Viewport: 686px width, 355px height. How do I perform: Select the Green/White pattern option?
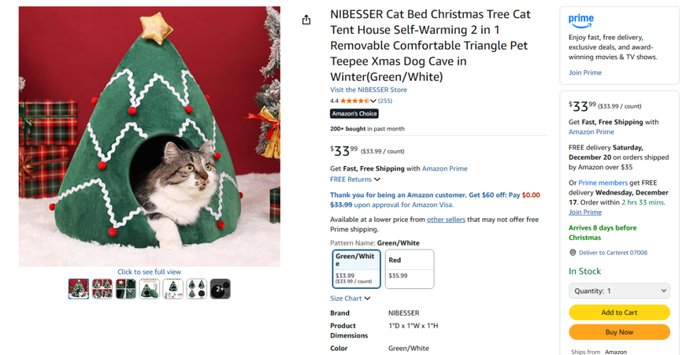click(x=356, y=269)
